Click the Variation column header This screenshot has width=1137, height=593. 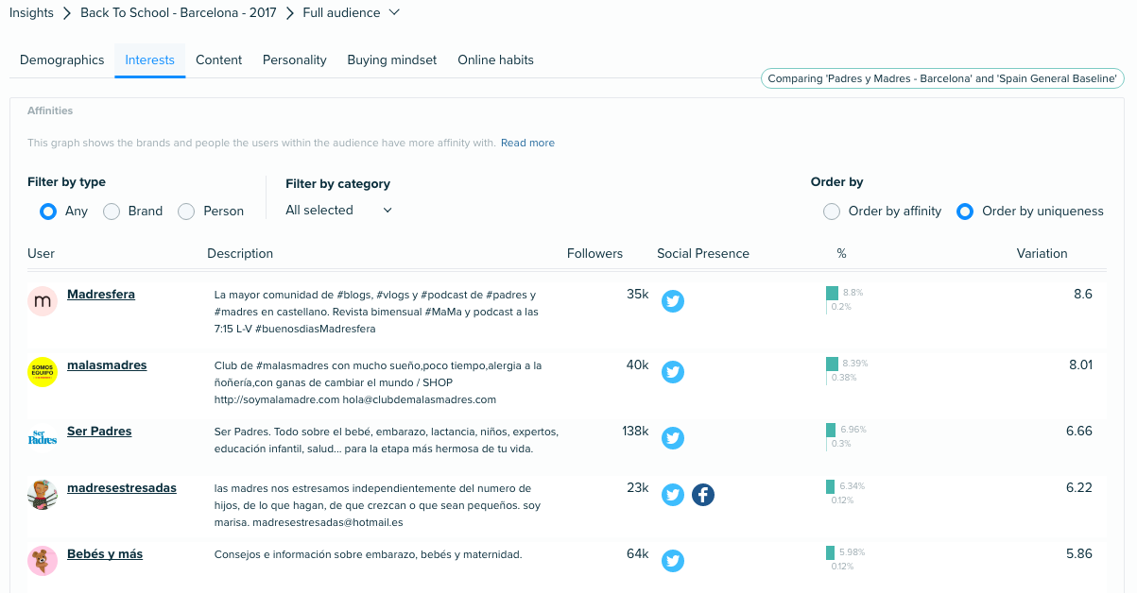(x=1042, y=253)
